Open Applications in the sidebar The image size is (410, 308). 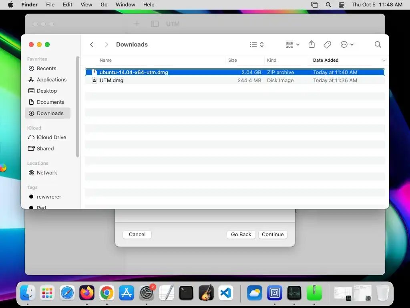point(48,80)
